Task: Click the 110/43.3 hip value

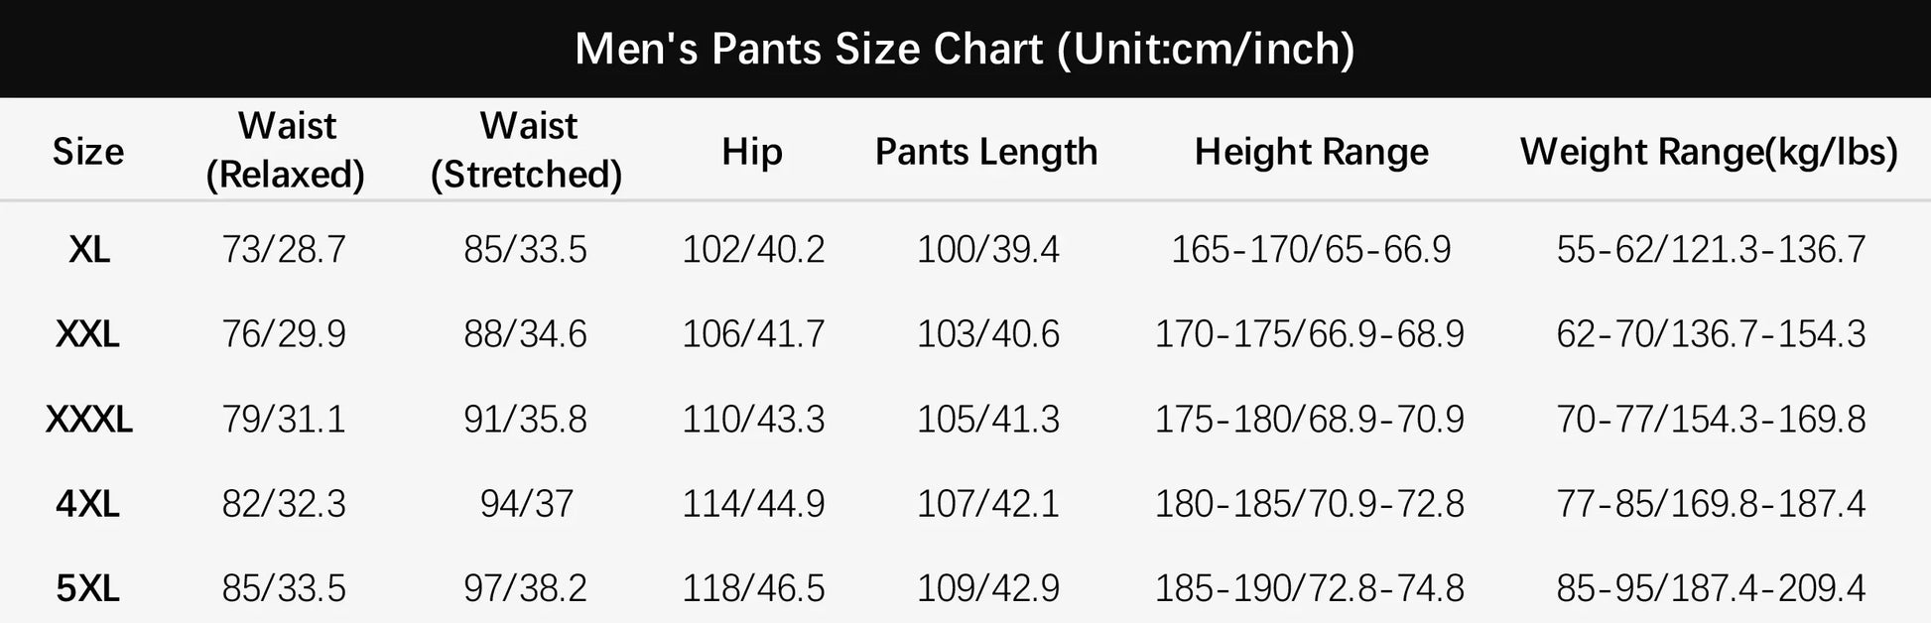Action: tap(753, 420)
